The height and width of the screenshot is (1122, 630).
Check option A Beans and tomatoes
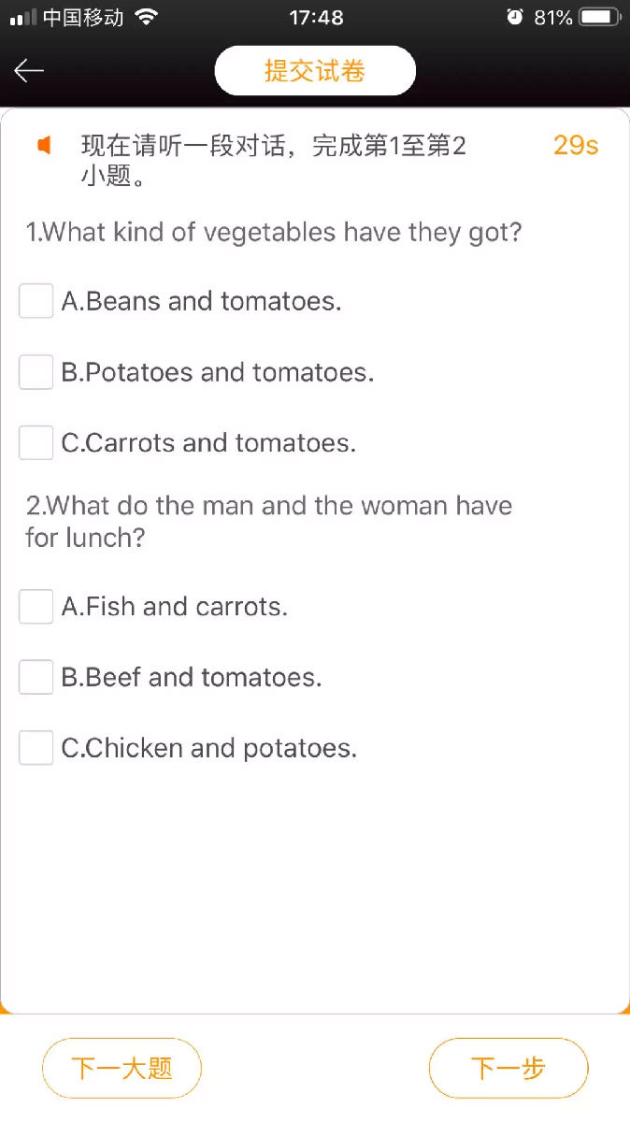pos(36,301)
